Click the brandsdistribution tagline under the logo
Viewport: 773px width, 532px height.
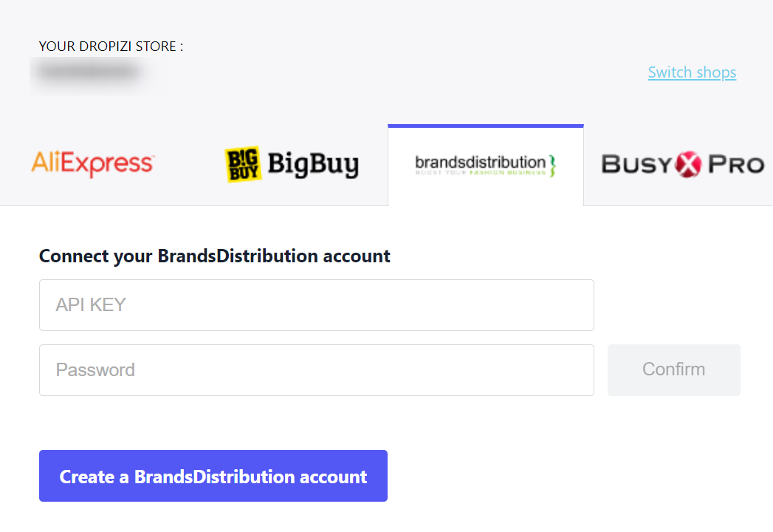coord(481,173)
